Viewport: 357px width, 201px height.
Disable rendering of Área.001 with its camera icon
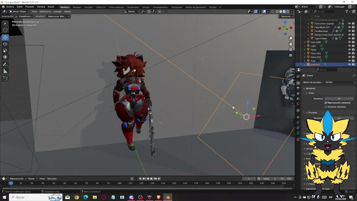353,64
